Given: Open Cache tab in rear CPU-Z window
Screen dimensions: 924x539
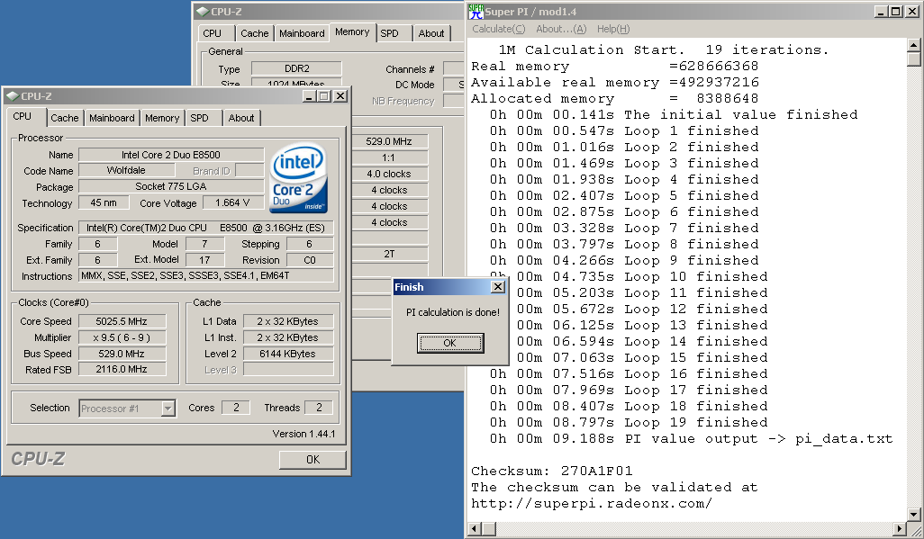Looking at the screenshot, I should [x=255, y=33].
